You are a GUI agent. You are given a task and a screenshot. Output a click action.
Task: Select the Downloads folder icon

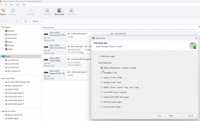(6, 38)
